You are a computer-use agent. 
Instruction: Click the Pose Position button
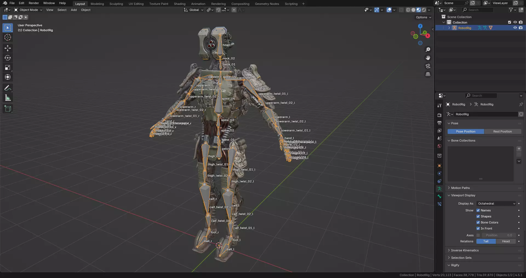tap(466, 131)
